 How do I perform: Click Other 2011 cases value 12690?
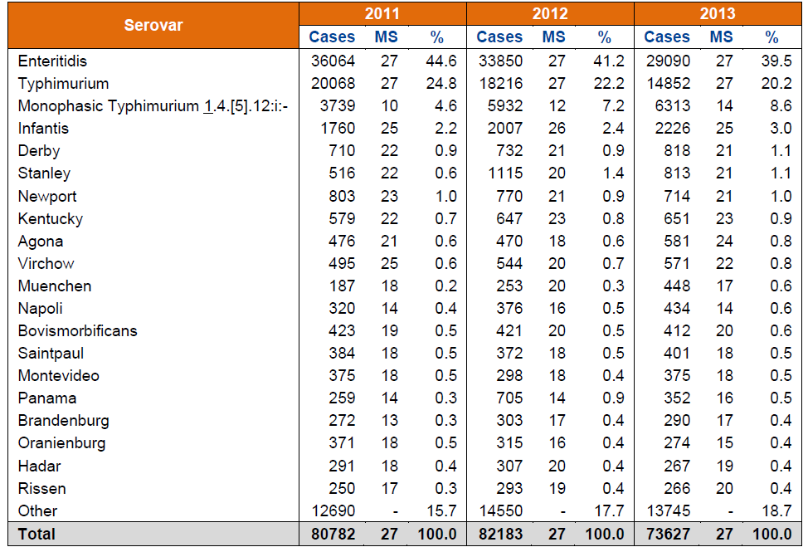pyautogui.click(x=333, y=511)
